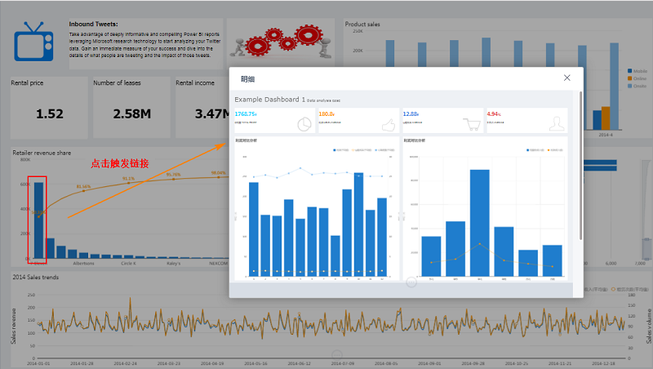Screen dimensions: 653x369
Task: Click round handle below 2014 Sales trends chart
Action: click(337, 356)
